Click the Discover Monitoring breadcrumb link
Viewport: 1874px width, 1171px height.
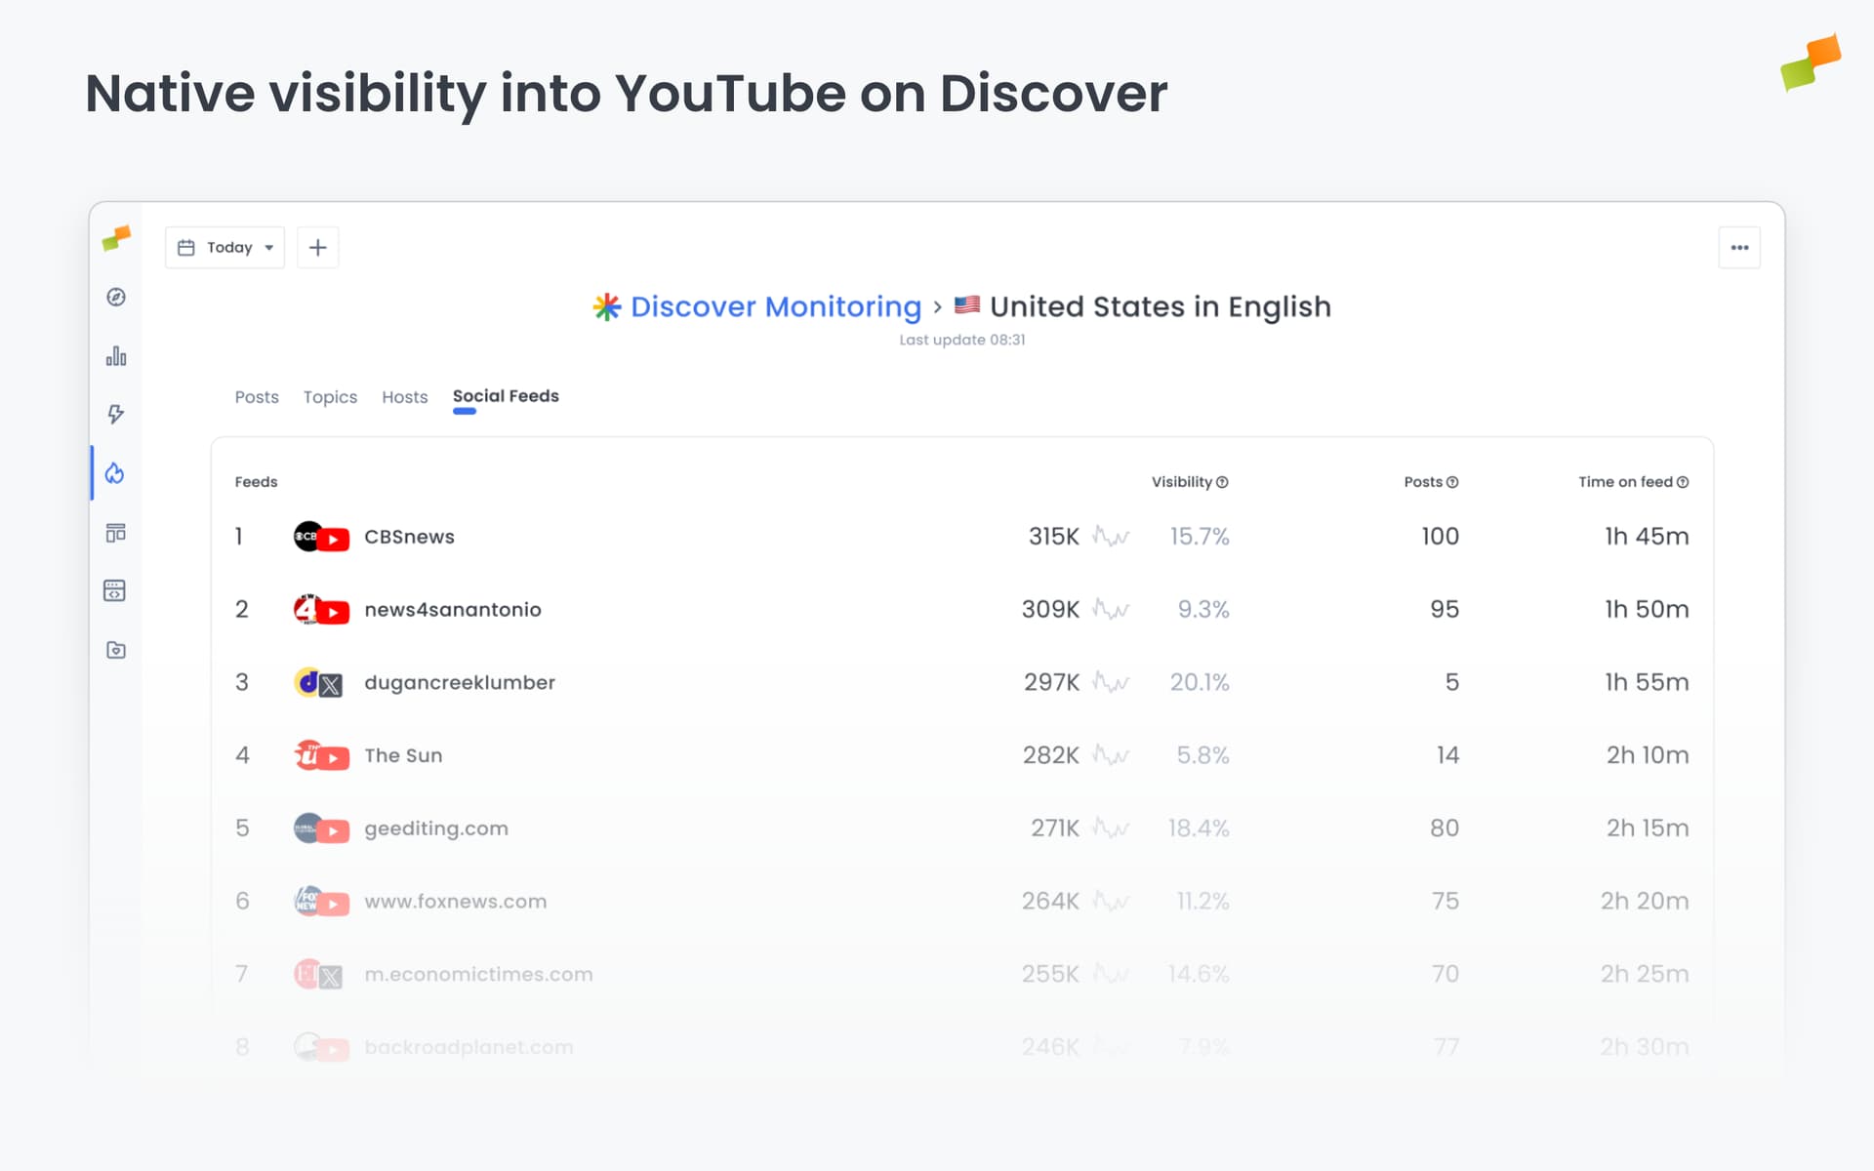[x=775, y=307]
